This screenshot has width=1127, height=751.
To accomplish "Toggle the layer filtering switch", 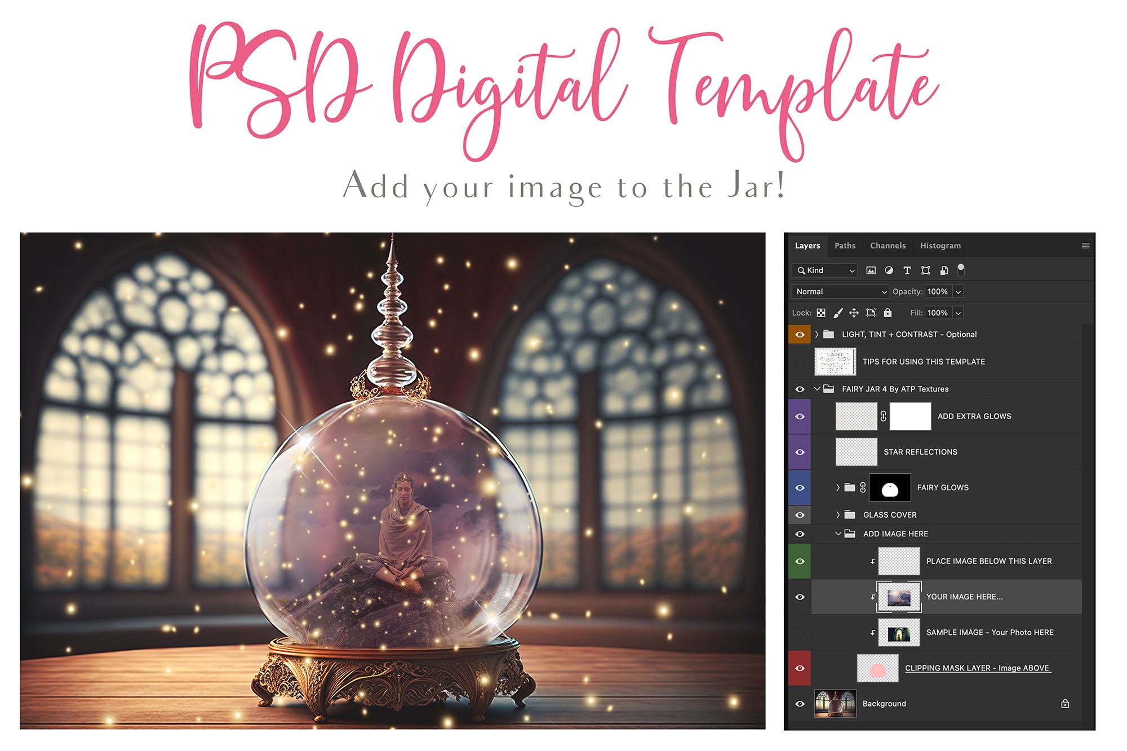I will (x=961, y=270).
